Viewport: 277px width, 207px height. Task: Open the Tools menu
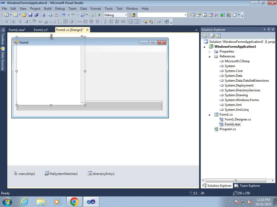[x=108, y=8]
